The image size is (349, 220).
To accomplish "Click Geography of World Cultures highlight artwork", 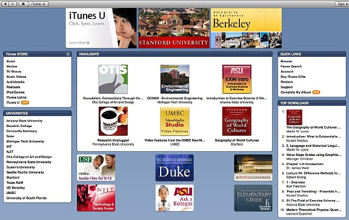I will point(236,121).
